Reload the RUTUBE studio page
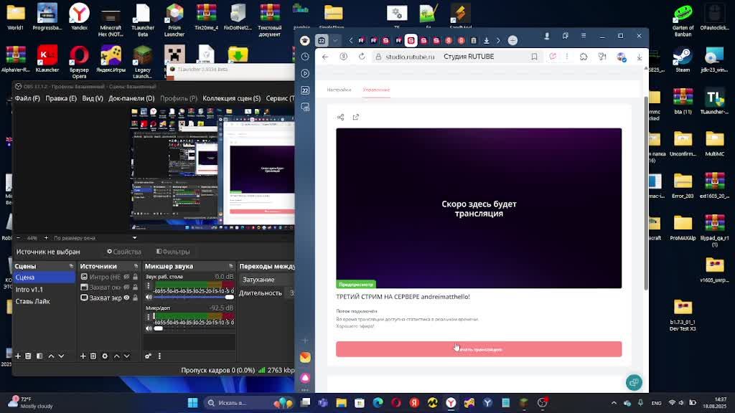This screenshot has width=735, height=413. [362, 57]
